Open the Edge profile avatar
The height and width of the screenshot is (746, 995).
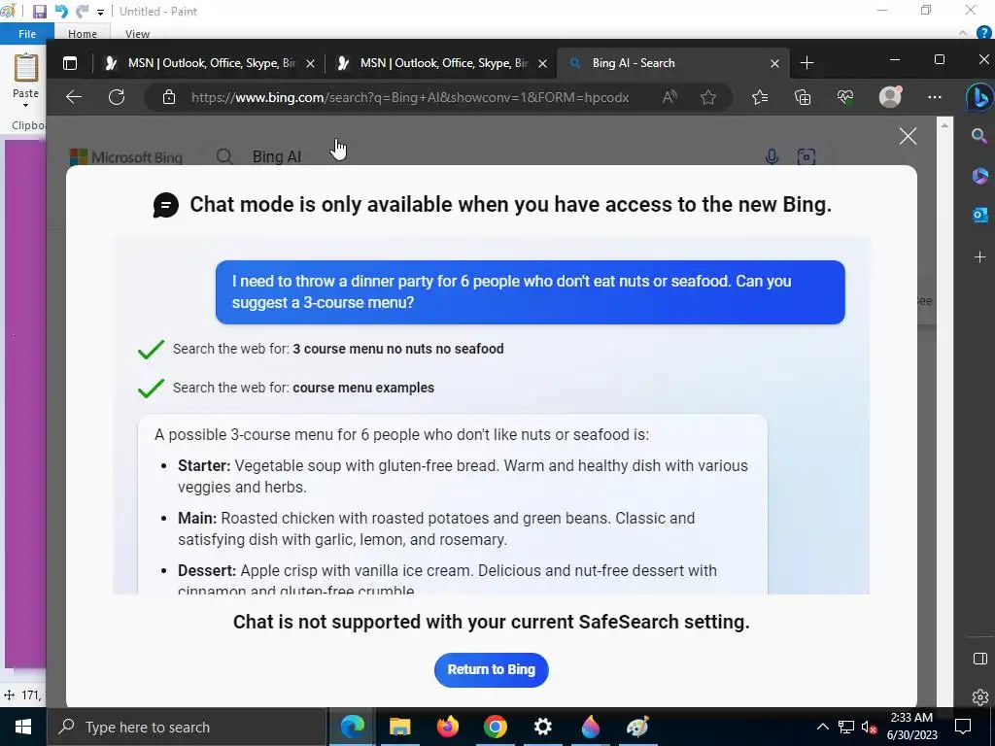tap(890, 96)
